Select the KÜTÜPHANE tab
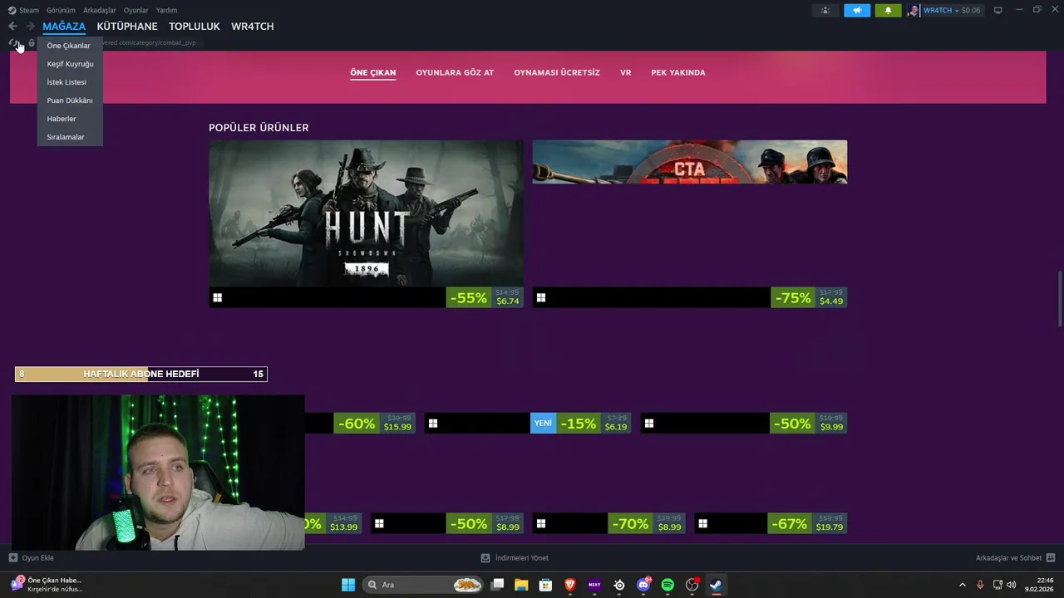 127,27
